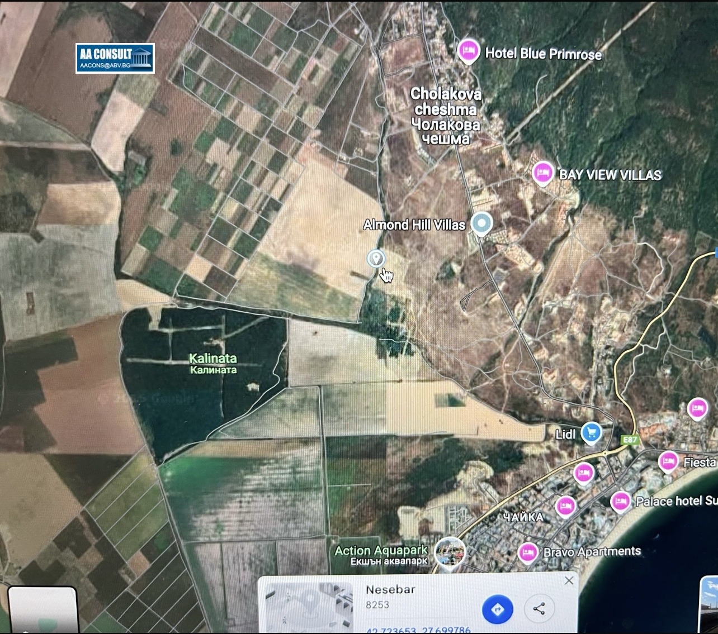Click the map layers thumbnail bottom-left
The image size is (718, 634).
pyautogui.click(x=42, y=609)
